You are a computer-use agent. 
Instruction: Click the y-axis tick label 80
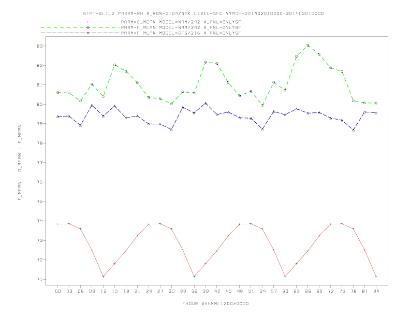(x=40, y=104)
